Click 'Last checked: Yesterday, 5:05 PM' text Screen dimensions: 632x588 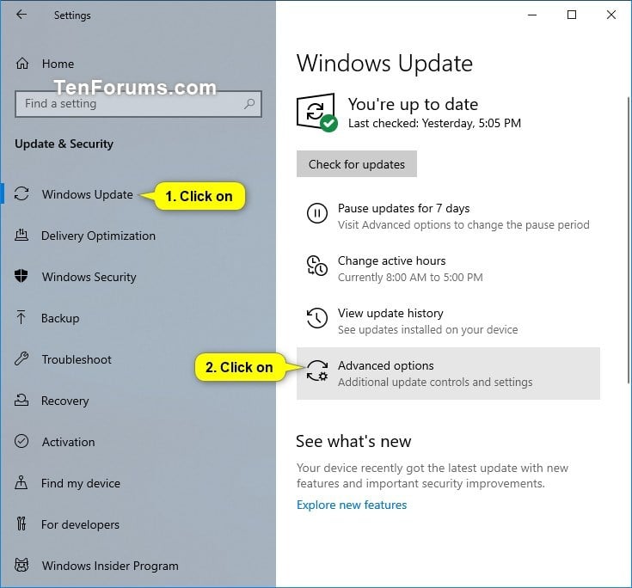[x=434, y=123]
